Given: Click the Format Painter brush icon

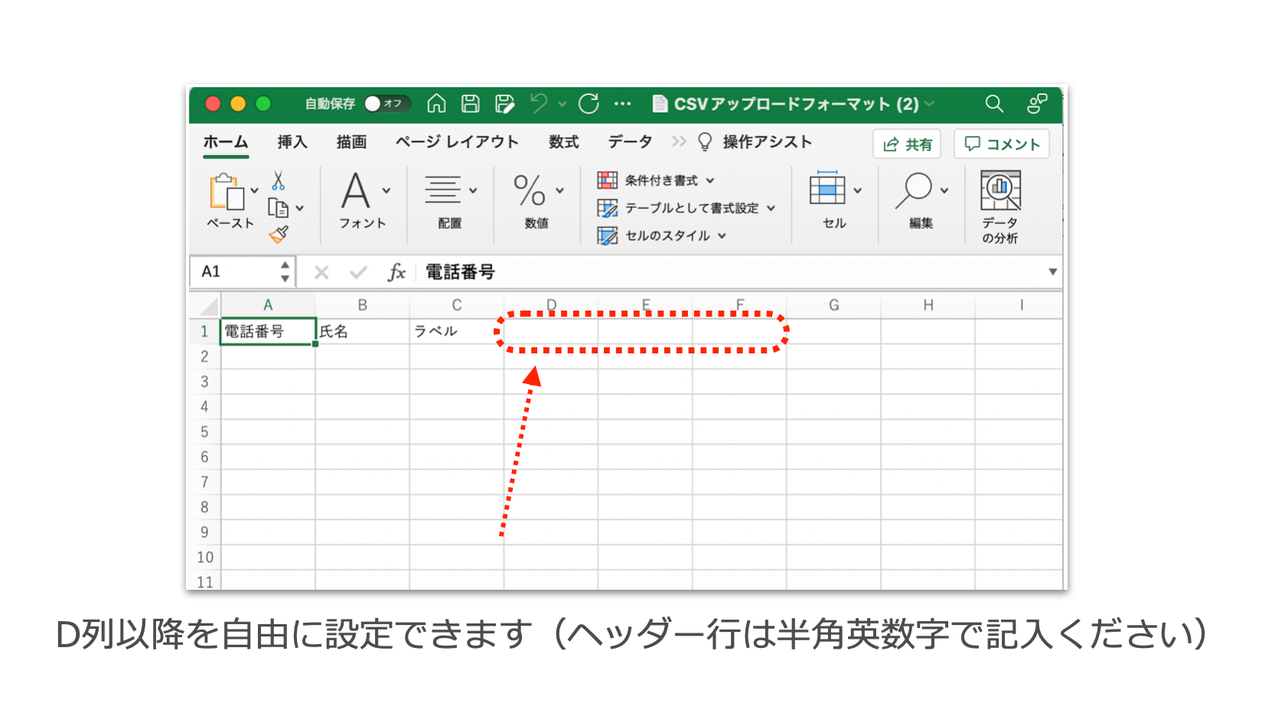Looking at the screenshot, I should [279, 234].
